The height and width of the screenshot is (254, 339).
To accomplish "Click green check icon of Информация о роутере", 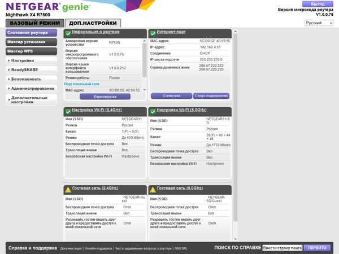I will point(68,33).
